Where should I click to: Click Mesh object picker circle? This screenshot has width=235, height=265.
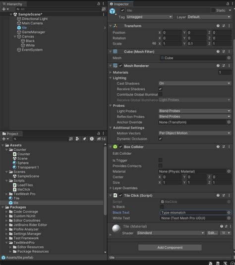coord(229,58)
